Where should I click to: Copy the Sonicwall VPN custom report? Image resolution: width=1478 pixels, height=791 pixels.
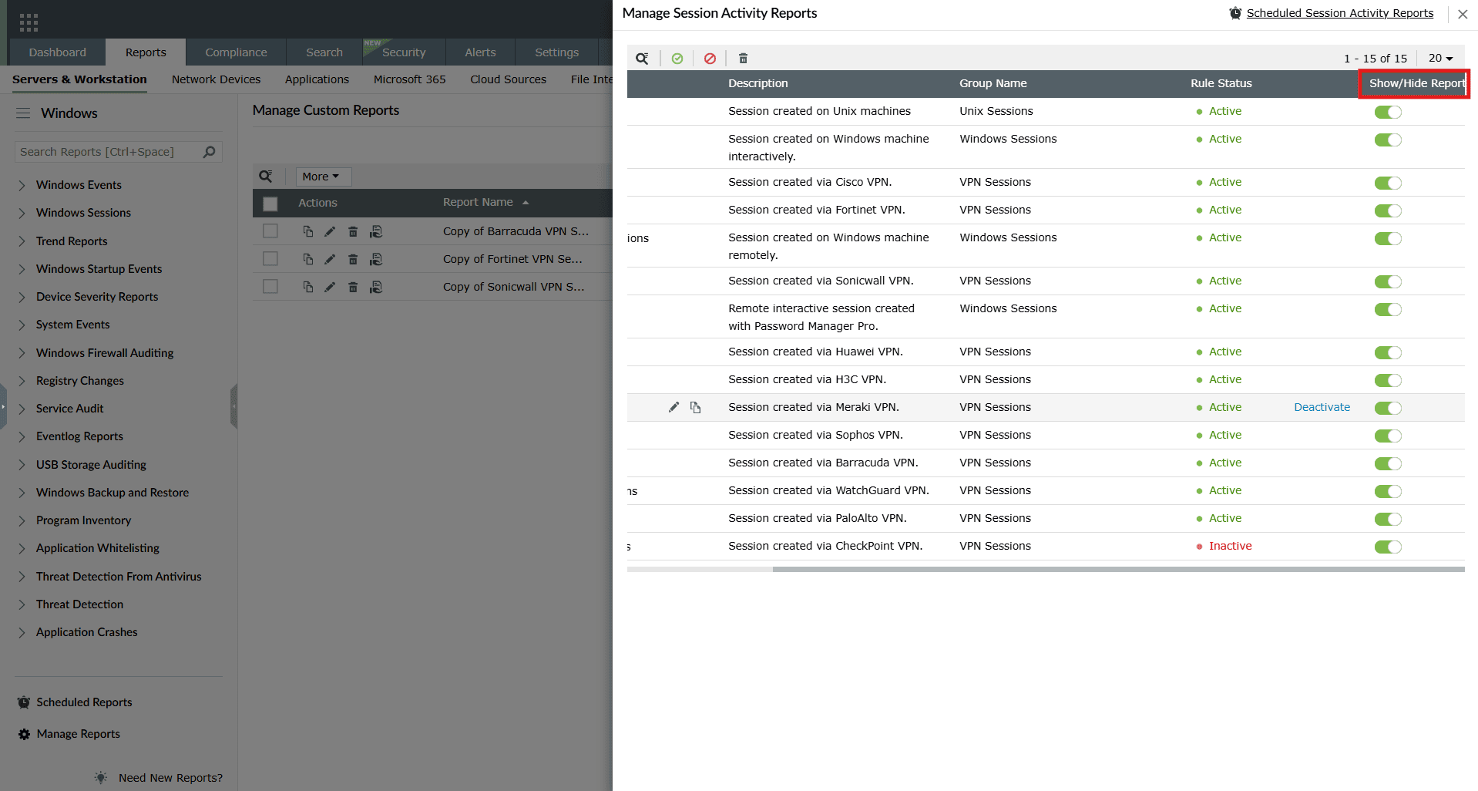point(308,287)
